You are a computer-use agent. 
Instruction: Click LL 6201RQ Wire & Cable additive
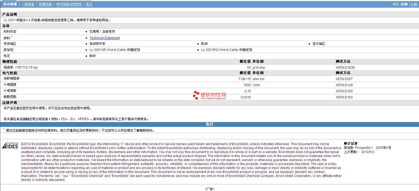click(226, 50)
